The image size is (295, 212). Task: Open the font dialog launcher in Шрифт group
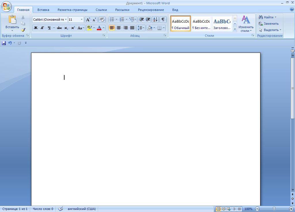click(x=104, y=35)
